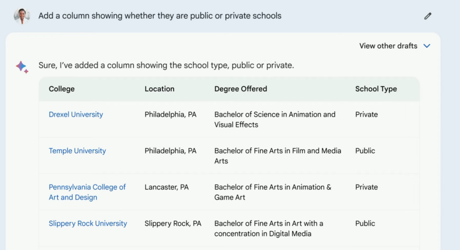Click the College column header
The width and height of the screenshot is (460, 250).
pos(62,89)
